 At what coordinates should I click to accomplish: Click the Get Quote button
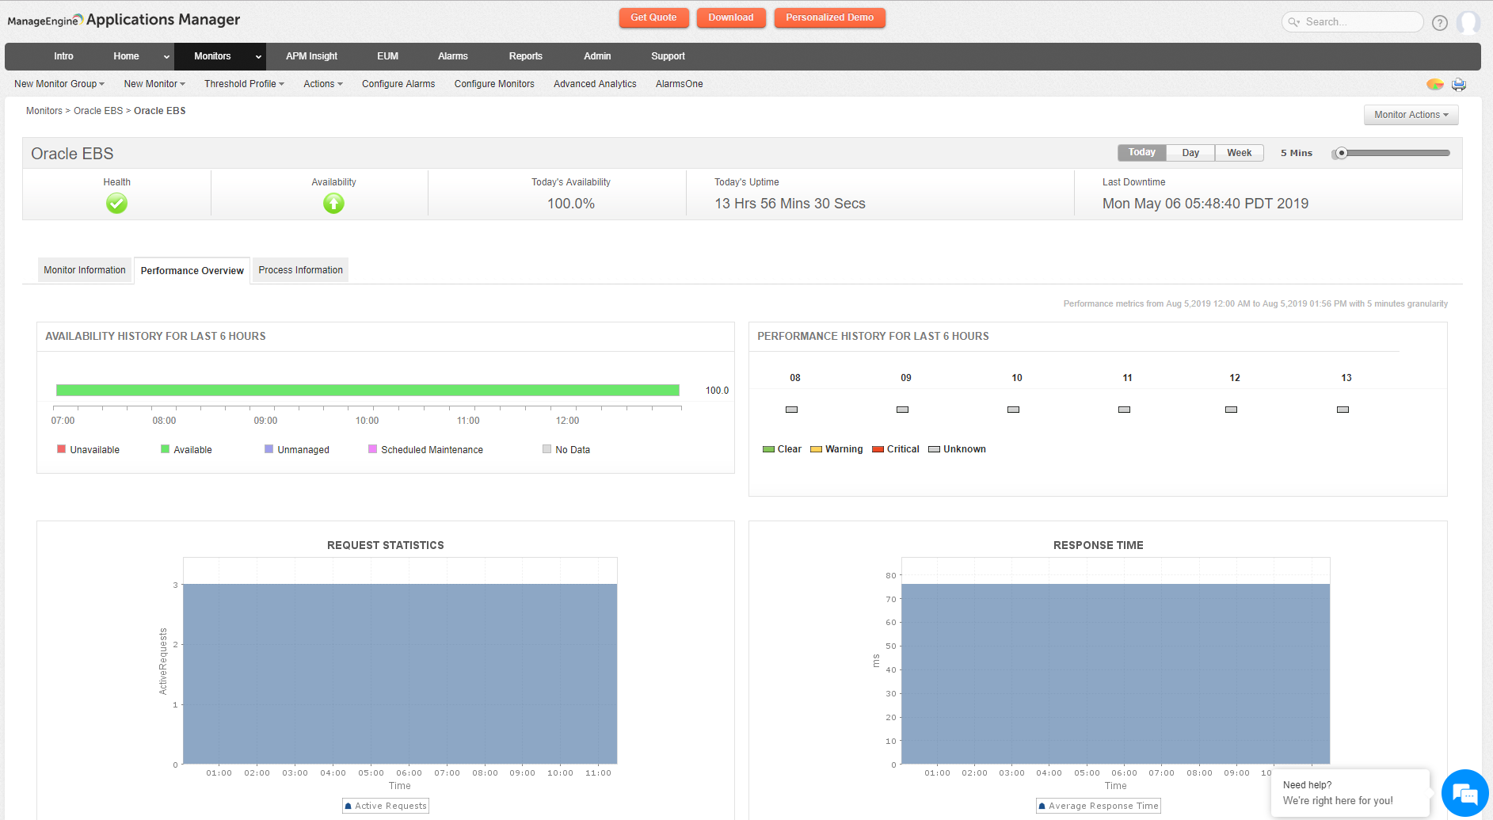pos(653,17)
